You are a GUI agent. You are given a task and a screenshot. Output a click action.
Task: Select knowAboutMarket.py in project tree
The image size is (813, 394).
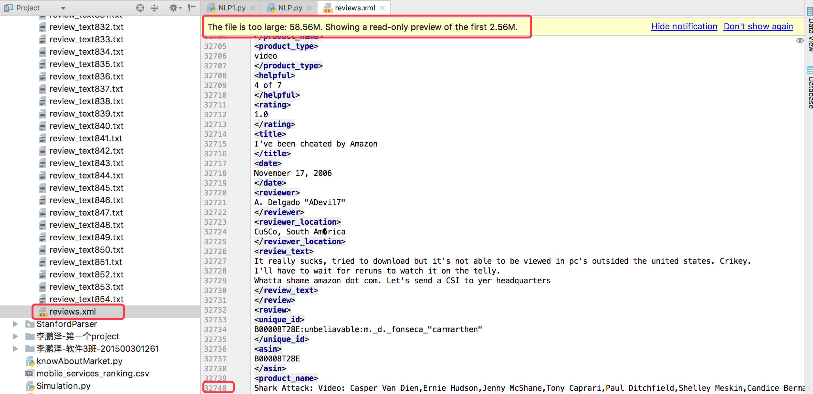[79, 361]
